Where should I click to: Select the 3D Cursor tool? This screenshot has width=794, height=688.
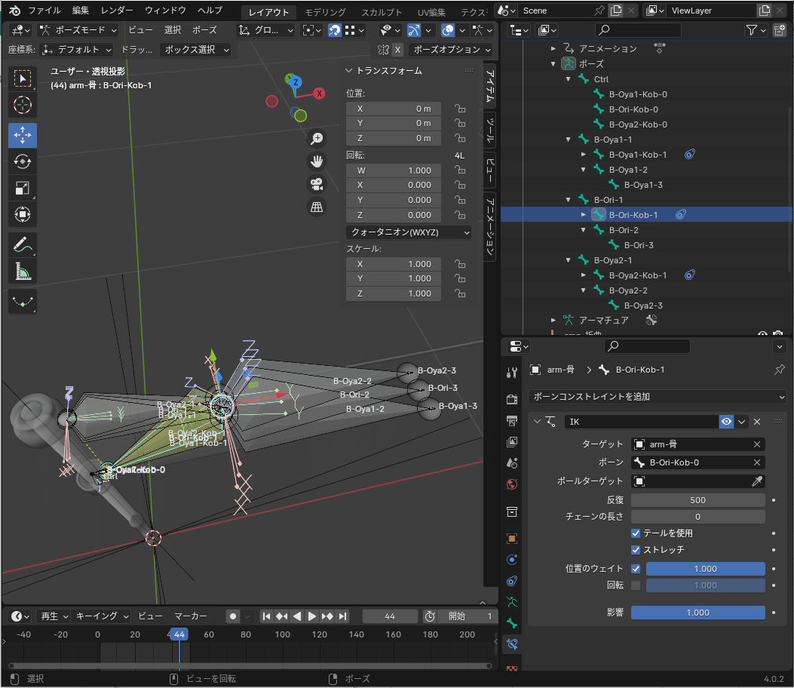point(23,105)
